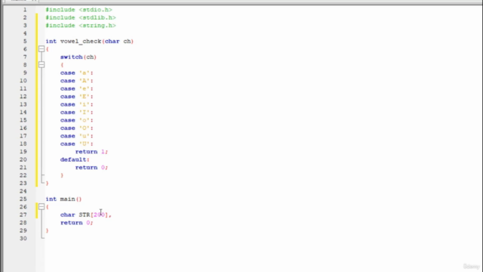Click the 'return 0;' on line 28
The width and height of the screenshot is (483, 272).
click(x=77, y=223)
